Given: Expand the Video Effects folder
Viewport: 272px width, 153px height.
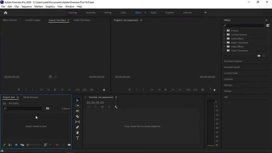Looking at the screenshot, I should coord(224,46).
